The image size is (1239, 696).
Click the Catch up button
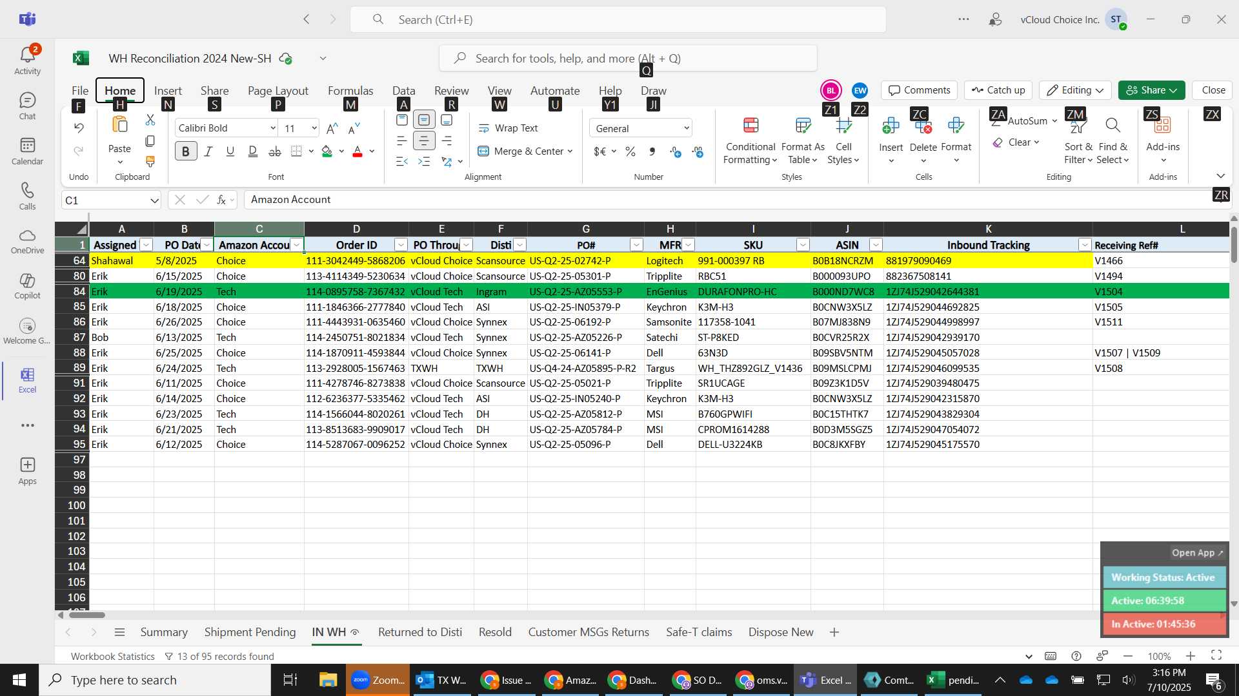click(998, 90)
